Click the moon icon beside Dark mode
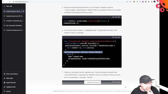Screen dimensions: 168x94 4,78
